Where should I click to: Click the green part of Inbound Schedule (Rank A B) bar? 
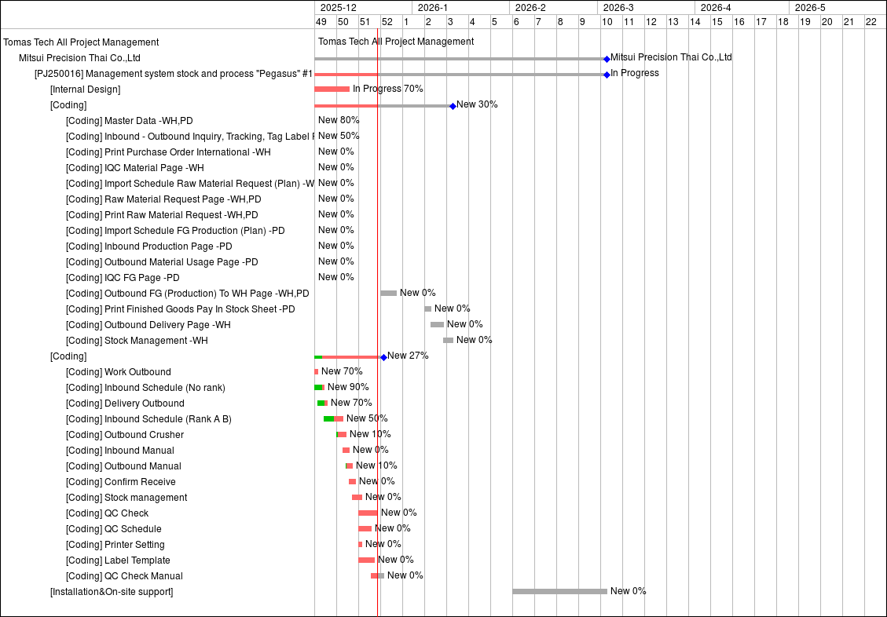coord(328,419)
